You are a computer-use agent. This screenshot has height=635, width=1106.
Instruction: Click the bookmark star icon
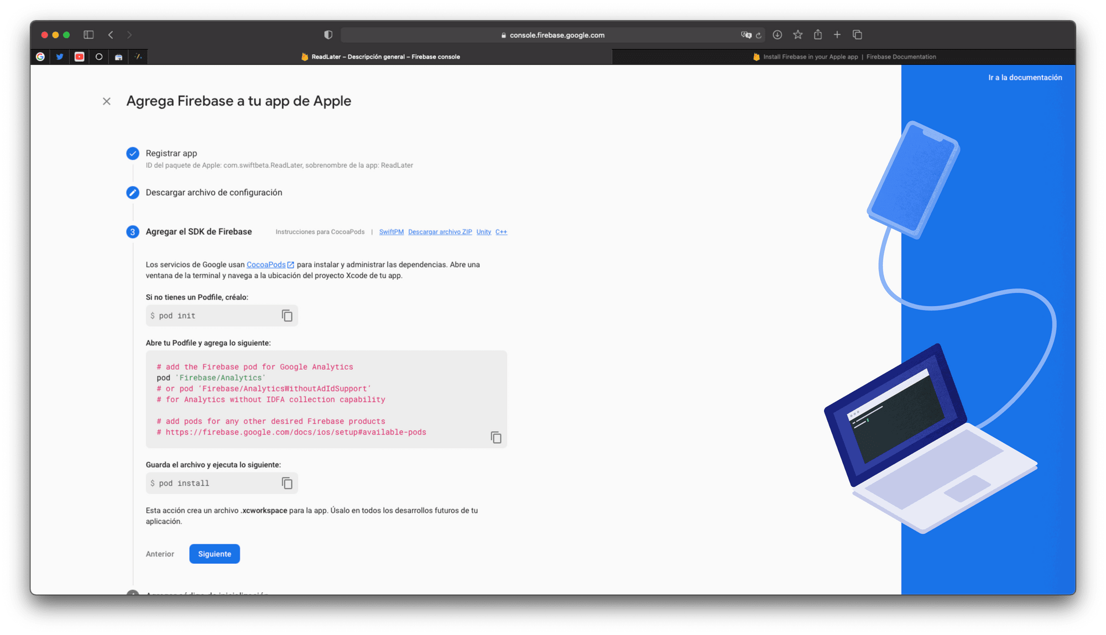coord(797,35)
